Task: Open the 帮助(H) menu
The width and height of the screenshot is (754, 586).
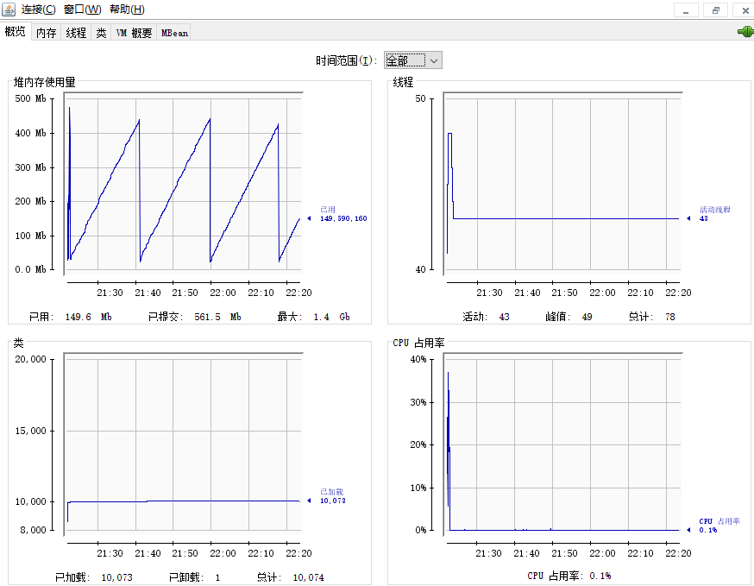Action: pyautogui.click(x=127, y=9)
